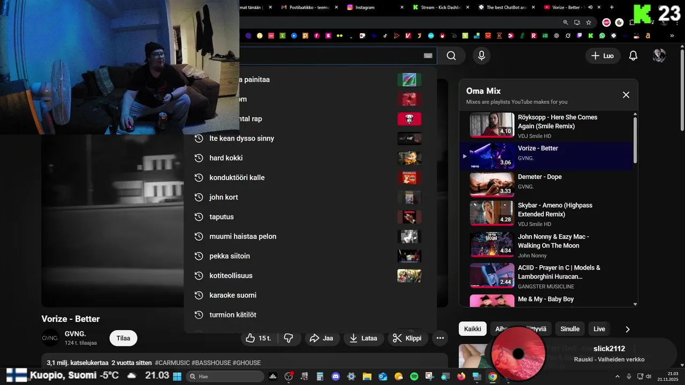Choose search suggestion 'taputus'

click(310, 217)
